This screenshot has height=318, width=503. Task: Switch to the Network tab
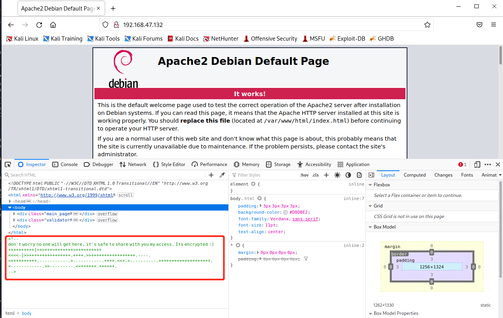click(133, 164)
